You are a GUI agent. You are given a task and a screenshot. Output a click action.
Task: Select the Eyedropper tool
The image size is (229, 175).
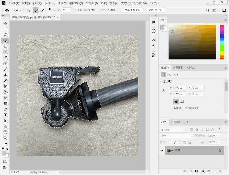(x=5, y=58)
